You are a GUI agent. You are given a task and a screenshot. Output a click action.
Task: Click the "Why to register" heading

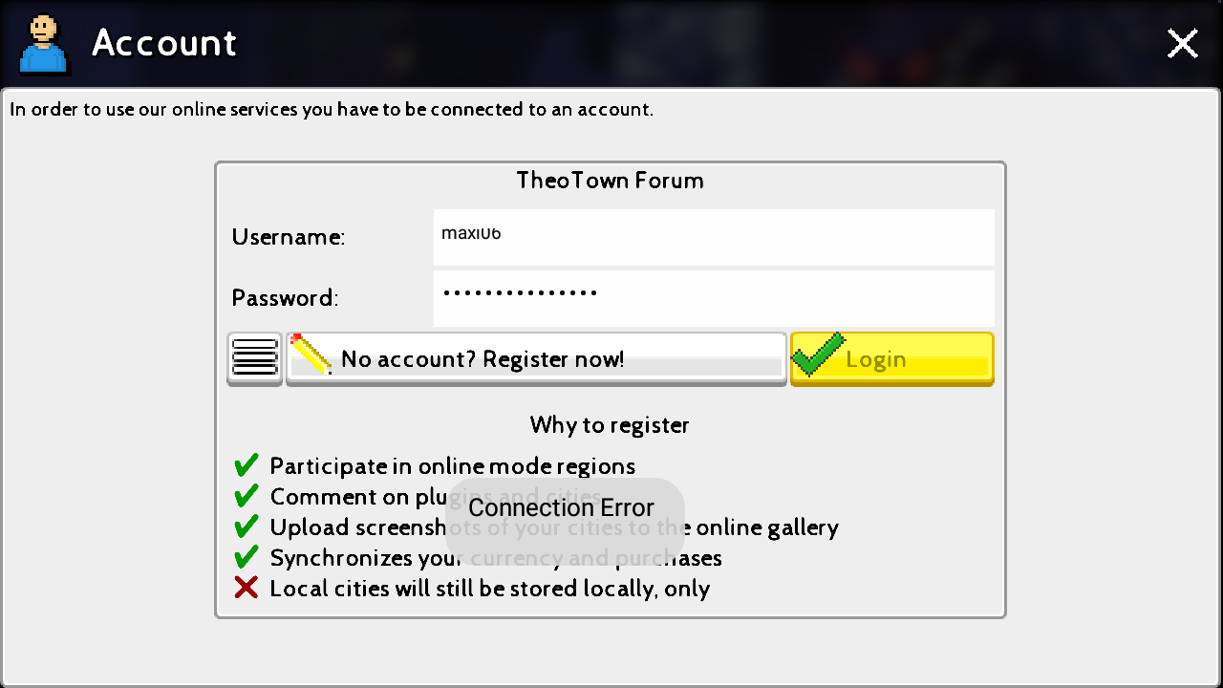point(610,425)
